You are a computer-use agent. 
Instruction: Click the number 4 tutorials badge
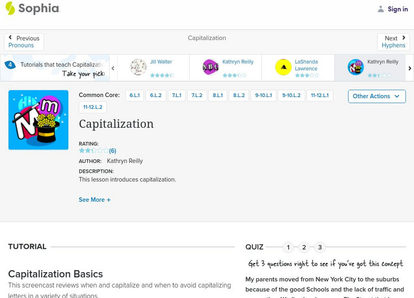[x=10, y=65]
